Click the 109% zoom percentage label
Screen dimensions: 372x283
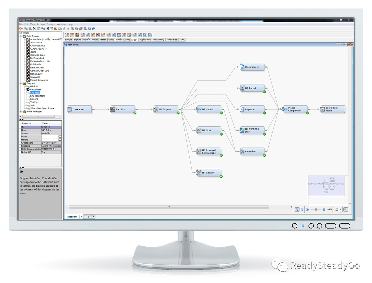point(329,210)
